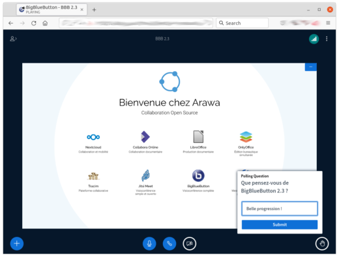This screenshot has height=257, width=339.
Task: Minimize the presentation with the blue button
Action: point(310,67)
